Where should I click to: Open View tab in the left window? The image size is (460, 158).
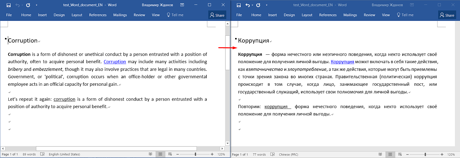[156, 15]
